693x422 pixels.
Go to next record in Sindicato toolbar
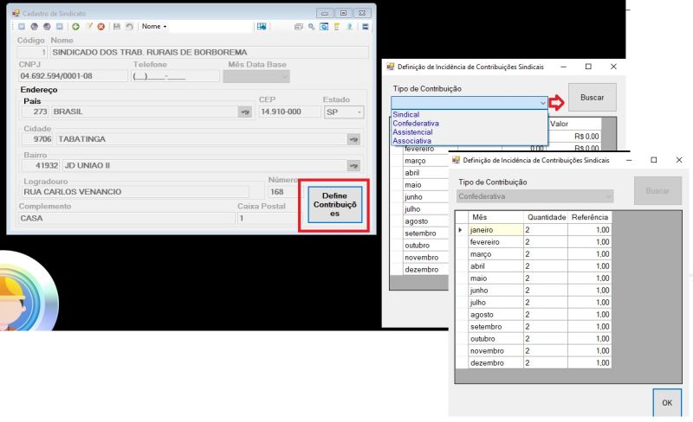(47, 27)
